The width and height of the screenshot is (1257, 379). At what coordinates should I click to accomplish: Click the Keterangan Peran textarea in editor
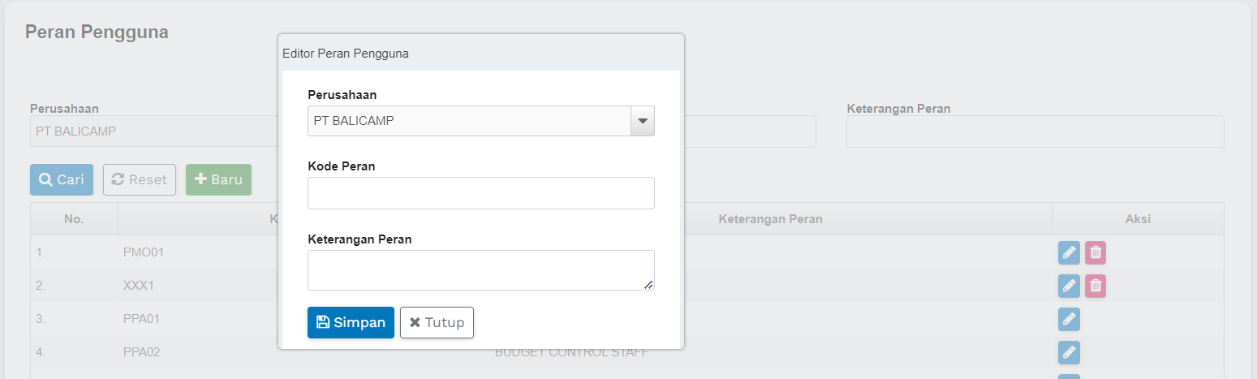click(480, 269)
